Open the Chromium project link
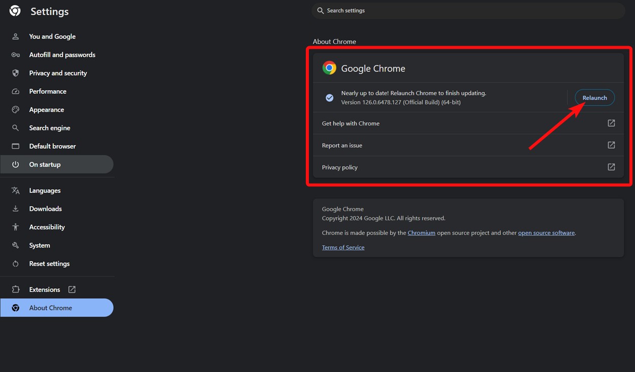 (x=421, y=232)
